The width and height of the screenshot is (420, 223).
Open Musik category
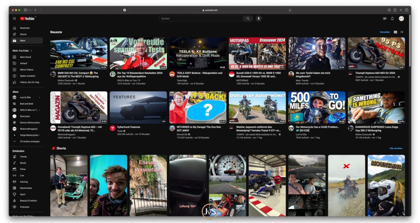tap(27, 163)
